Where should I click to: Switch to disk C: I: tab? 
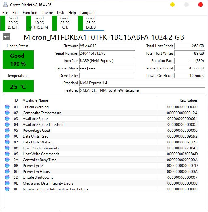tap(65, 23)
